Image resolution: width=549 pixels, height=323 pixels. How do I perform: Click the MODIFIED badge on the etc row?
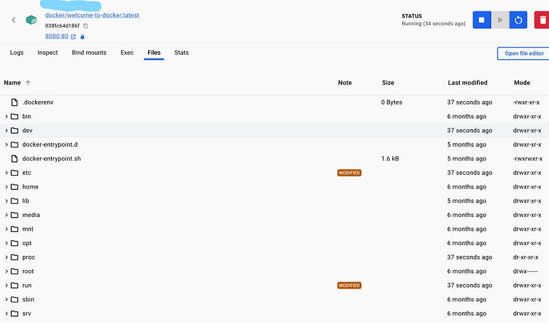coord(349,173)
